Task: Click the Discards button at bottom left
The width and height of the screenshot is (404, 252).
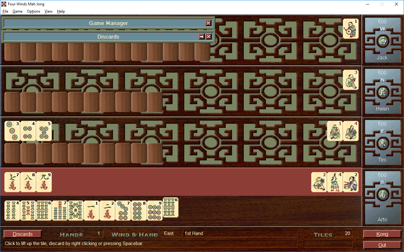Action: (x=22, y=234)
